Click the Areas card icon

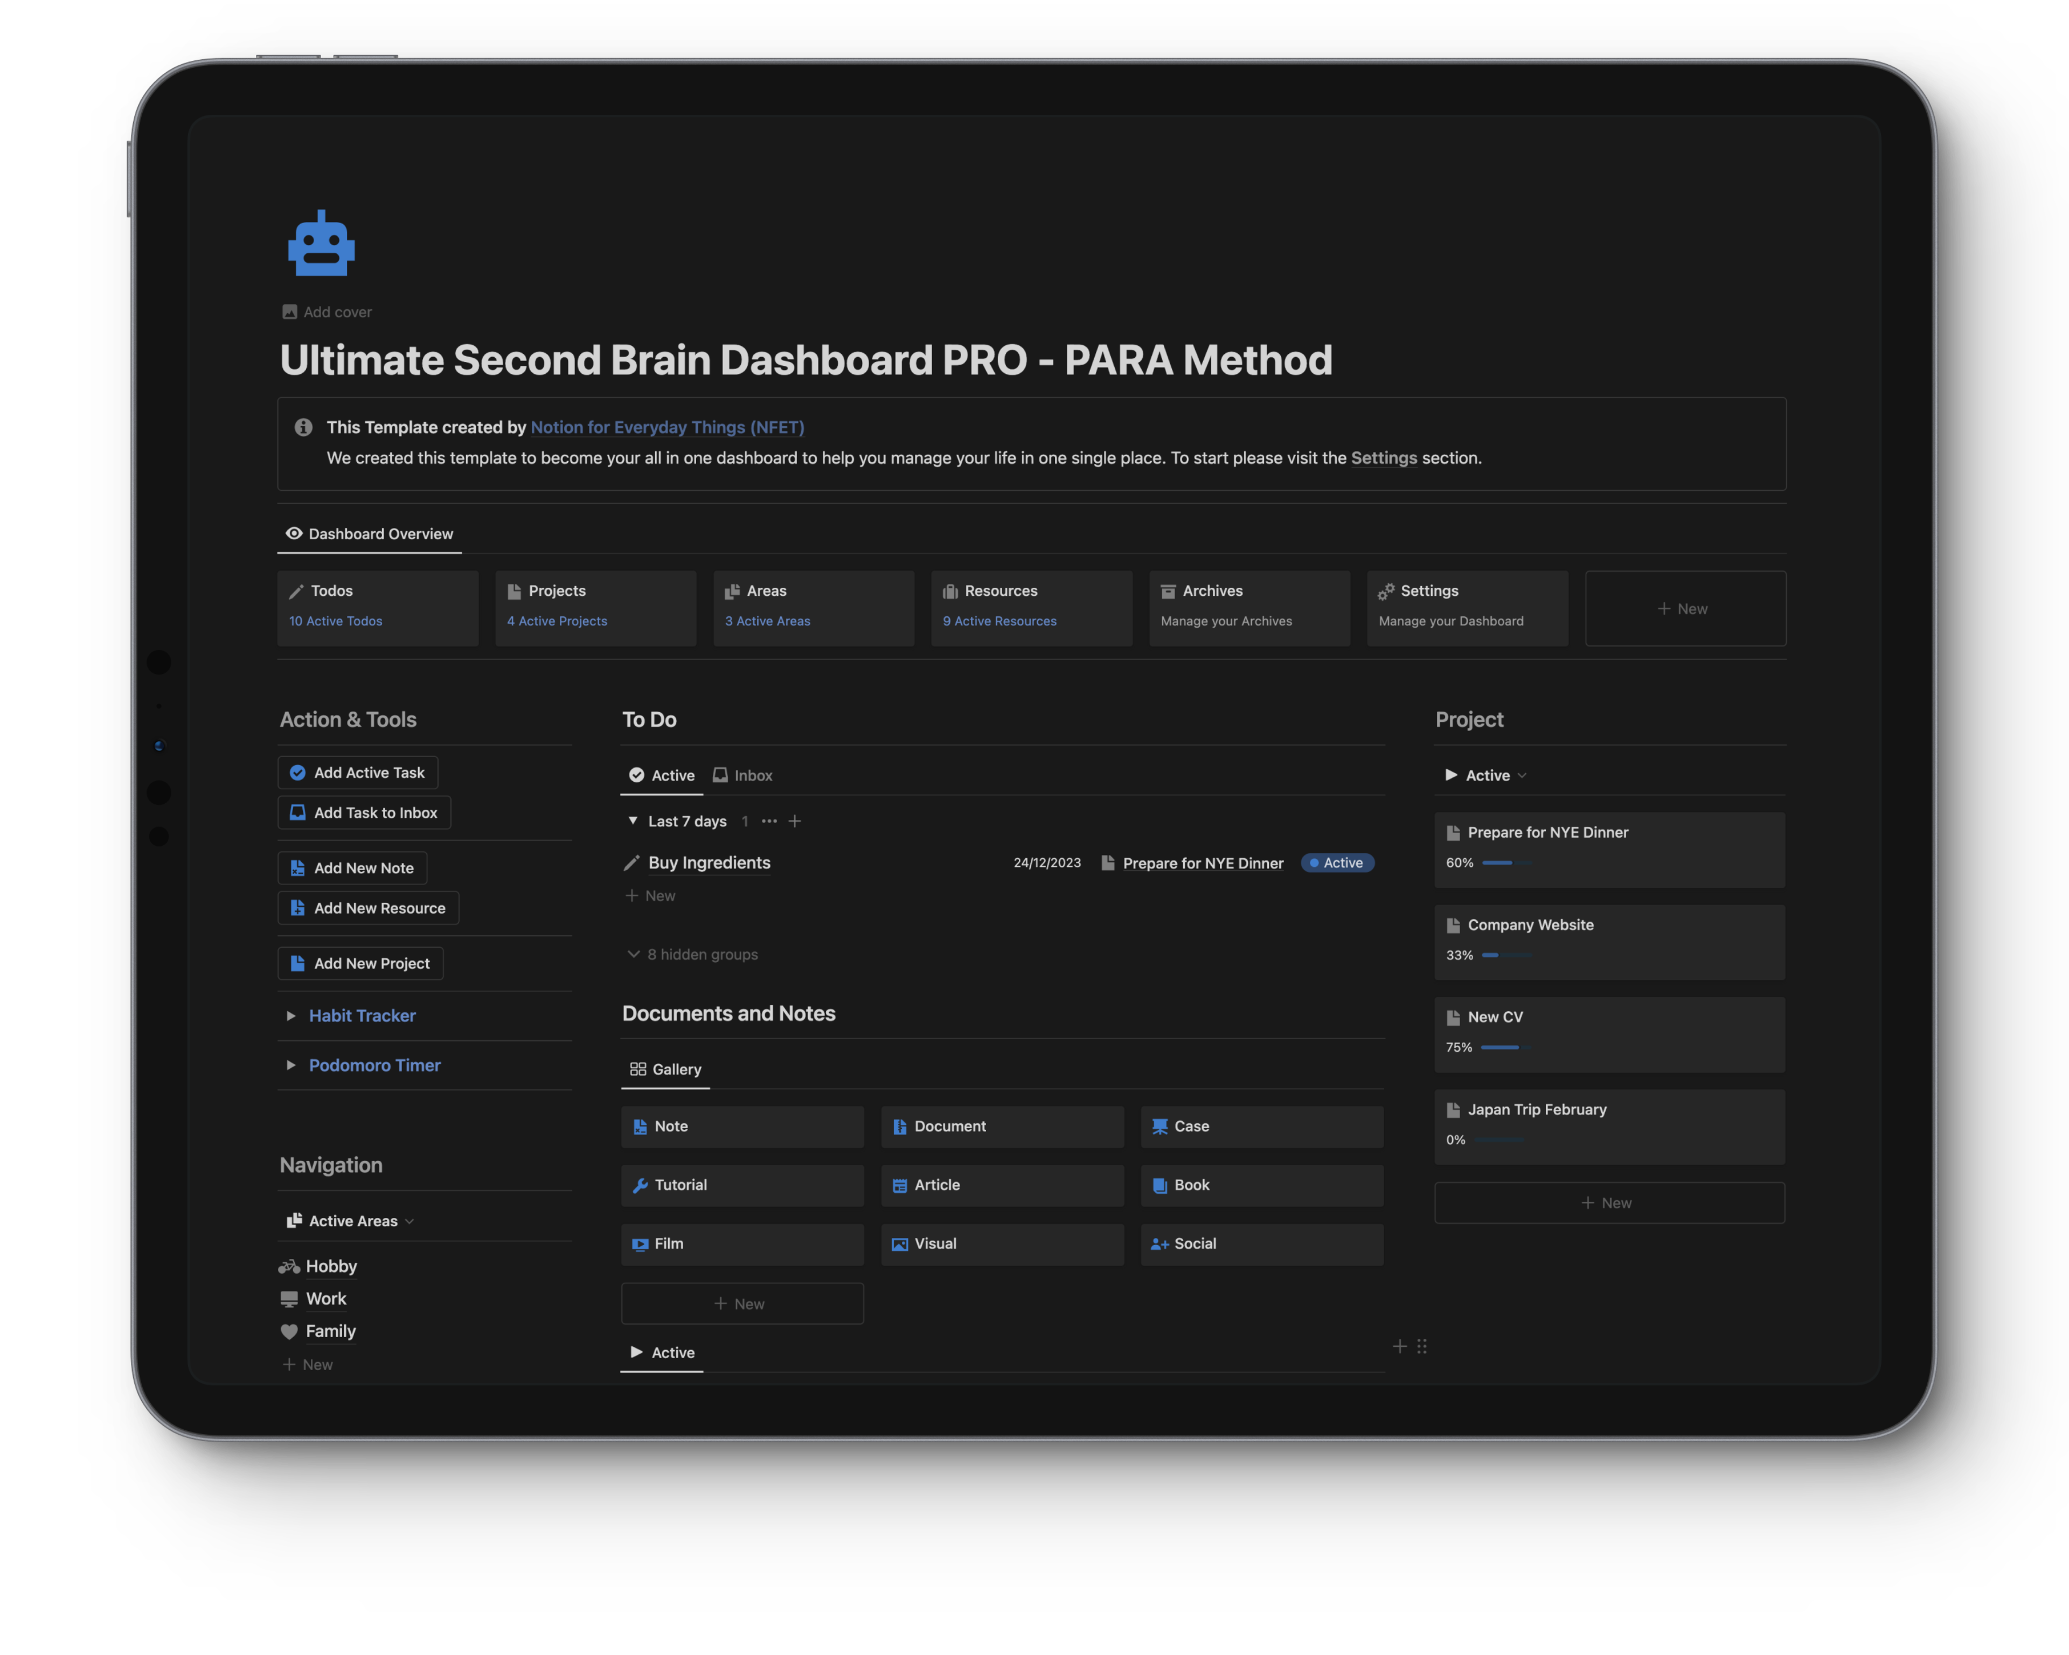(x=732, y=591)
